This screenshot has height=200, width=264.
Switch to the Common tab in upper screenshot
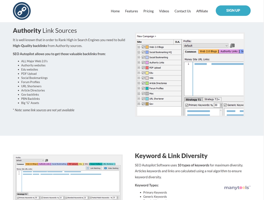point(191,52)
